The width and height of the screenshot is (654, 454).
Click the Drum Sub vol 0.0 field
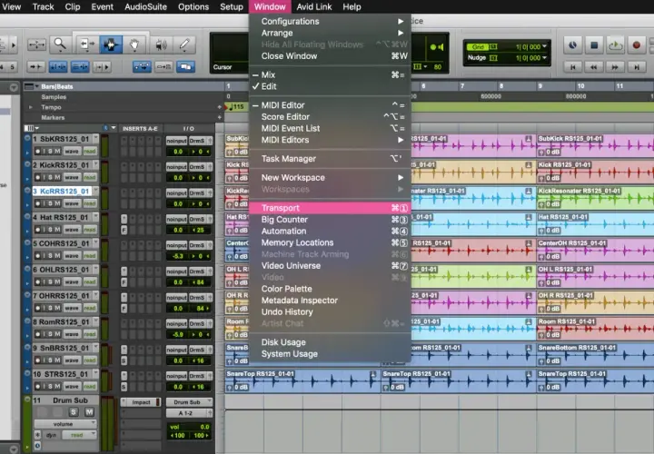[x=189, y=427]
